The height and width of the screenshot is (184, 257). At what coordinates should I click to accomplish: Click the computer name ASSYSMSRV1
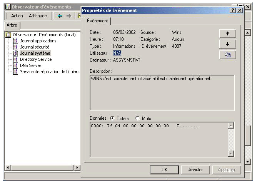click(x=127, y=60)
